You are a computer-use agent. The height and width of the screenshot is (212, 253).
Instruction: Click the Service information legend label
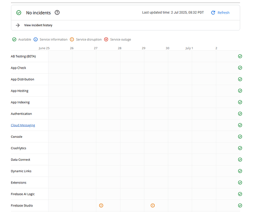pyautogui.click(x=53, y=39)
